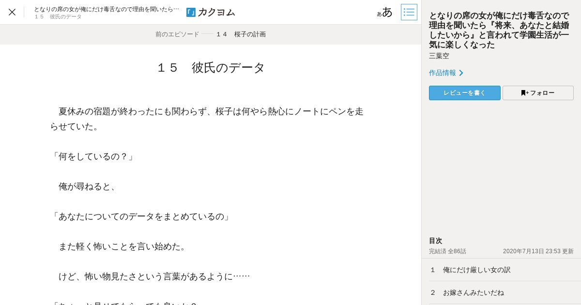Click line 「あなたについてのデータをまとめているの」
The image size is (581, 305).
tap(141, 216)
